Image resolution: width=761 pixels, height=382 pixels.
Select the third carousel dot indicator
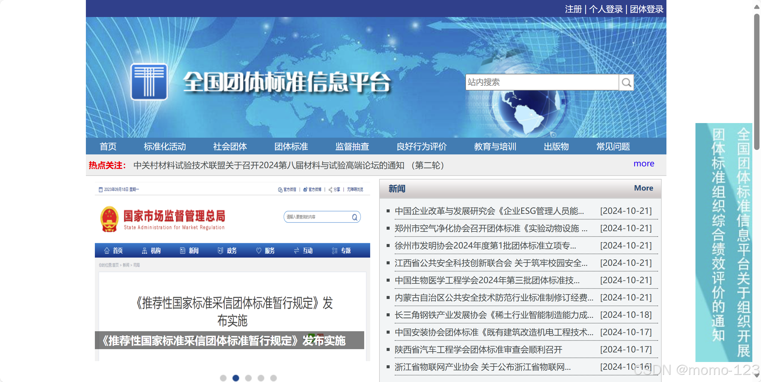pyautogui.click(x=248, y=378)
